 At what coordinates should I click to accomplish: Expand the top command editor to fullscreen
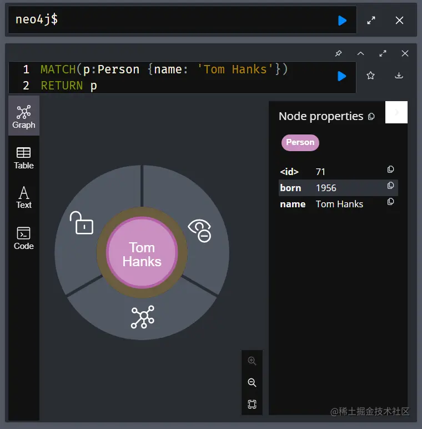pyautogui.click(x=371, y=20)
